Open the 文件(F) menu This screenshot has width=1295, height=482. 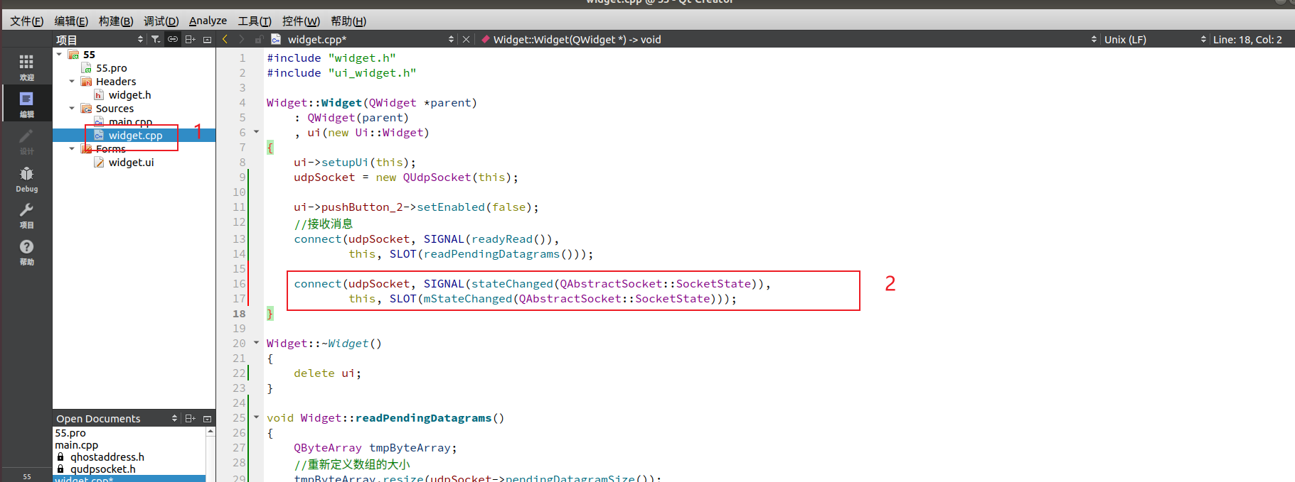pos(26,21)
